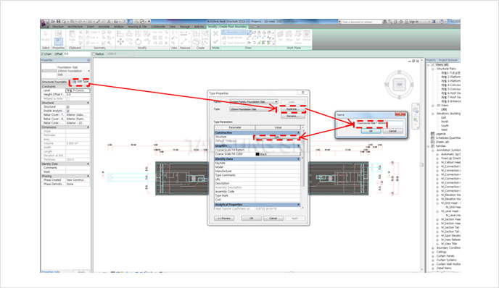Click the Revit application menu button
The height and width of the screenshot is (288, 499).
44,23
